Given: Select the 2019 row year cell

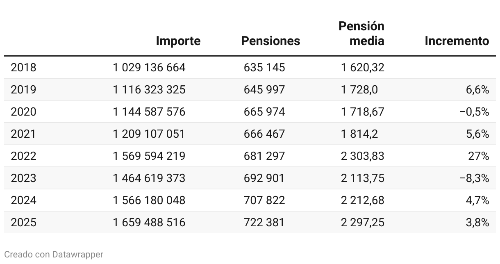Looking at the screenshot, I should click(x=23, y=89).
